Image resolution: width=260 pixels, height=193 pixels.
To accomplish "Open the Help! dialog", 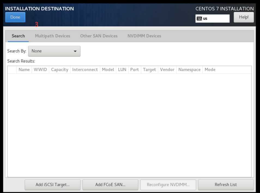I will [x=244, y=17].
